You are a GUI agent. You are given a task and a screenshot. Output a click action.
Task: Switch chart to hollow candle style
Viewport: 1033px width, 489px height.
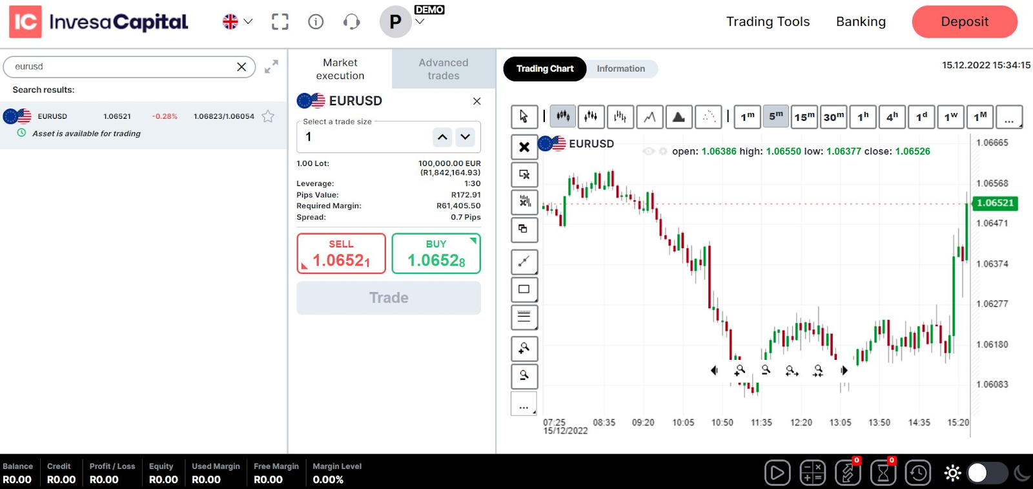pos(591,116)
